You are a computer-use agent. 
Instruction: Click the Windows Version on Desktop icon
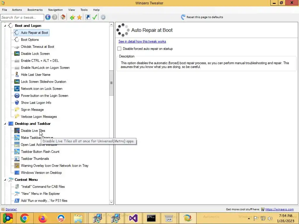[x=17, y=173]
